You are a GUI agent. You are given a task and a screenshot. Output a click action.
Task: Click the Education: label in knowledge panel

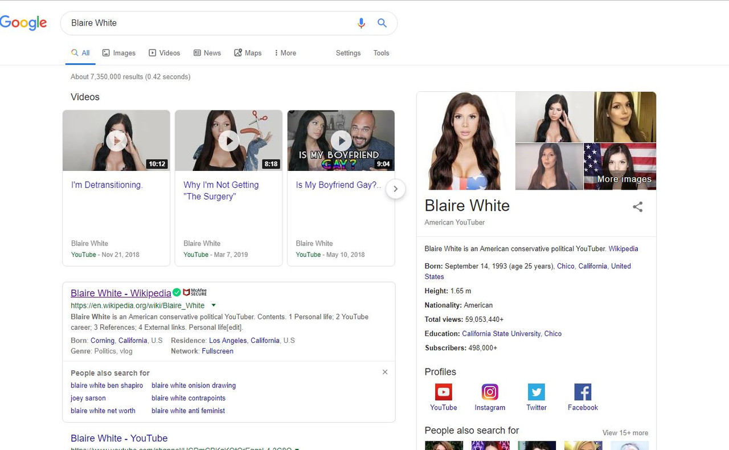click(442, 334)
